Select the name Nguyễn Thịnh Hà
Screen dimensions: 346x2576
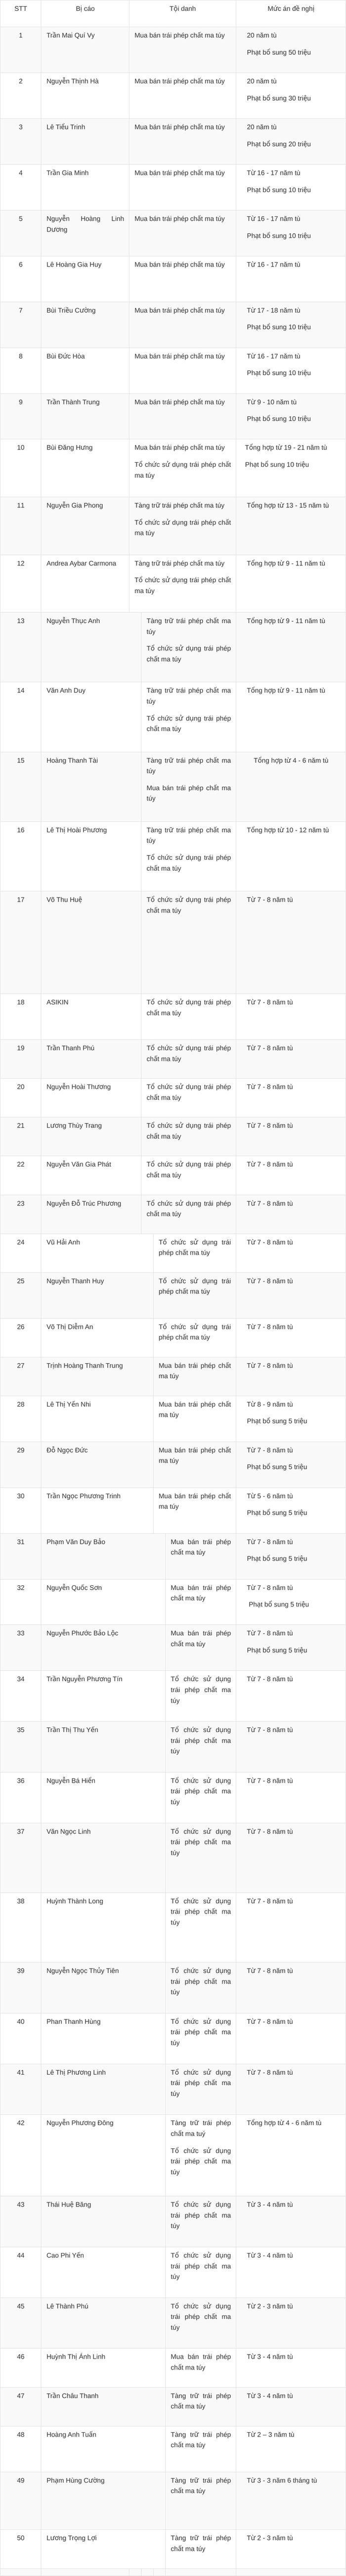73,81
